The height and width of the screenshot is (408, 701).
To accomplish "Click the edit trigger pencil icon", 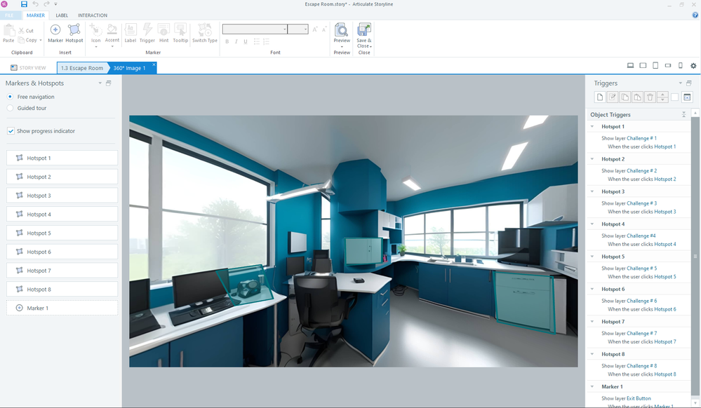I will click(x=613, y=97).
